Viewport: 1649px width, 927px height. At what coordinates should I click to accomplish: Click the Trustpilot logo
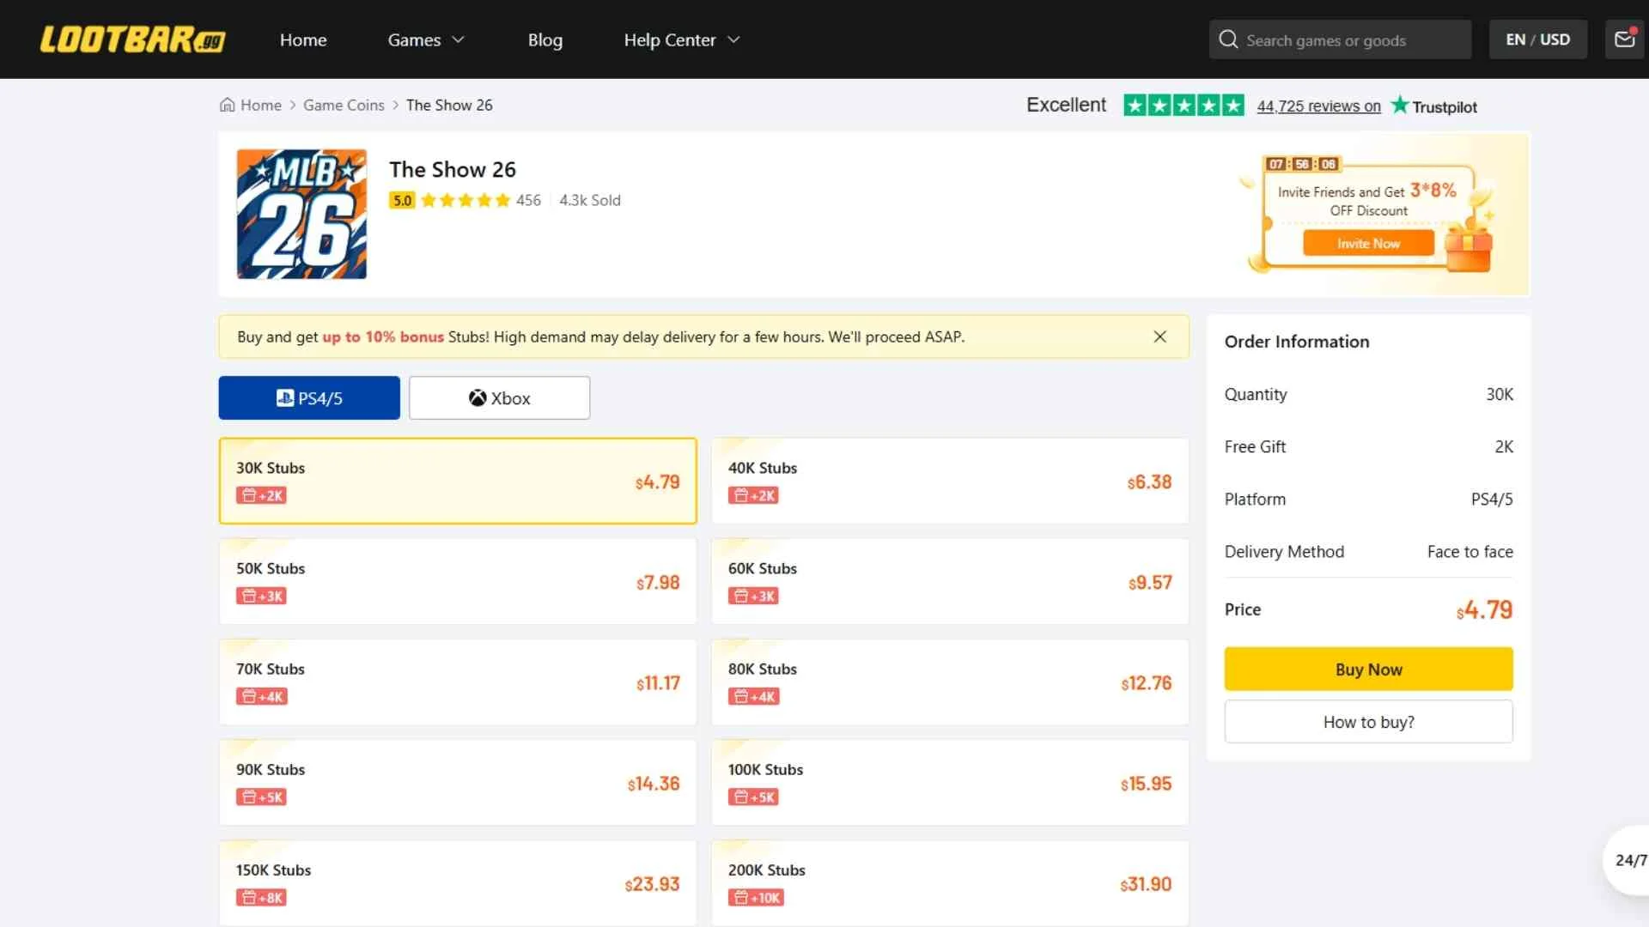(1434, 106)
